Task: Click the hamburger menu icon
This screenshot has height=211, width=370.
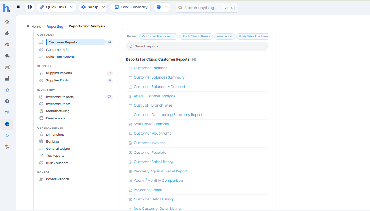Action: tap(18, 7)
